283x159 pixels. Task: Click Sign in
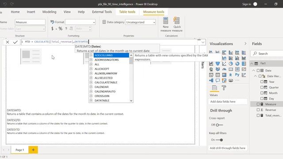pos(246,4)
